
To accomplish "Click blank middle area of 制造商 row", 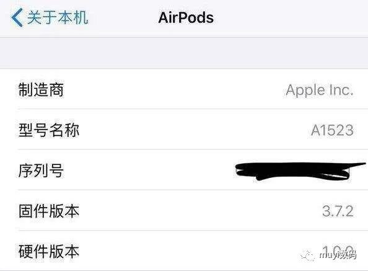I will tap(175, 90).
